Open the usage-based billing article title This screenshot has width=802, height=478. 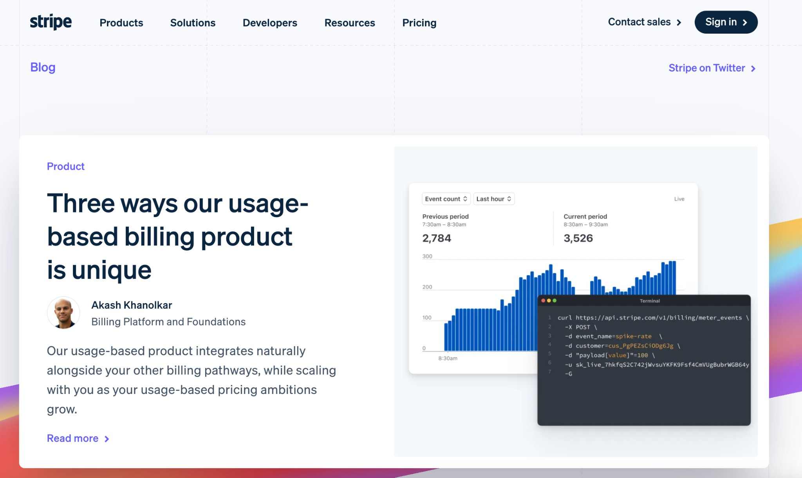pos(177,236)
